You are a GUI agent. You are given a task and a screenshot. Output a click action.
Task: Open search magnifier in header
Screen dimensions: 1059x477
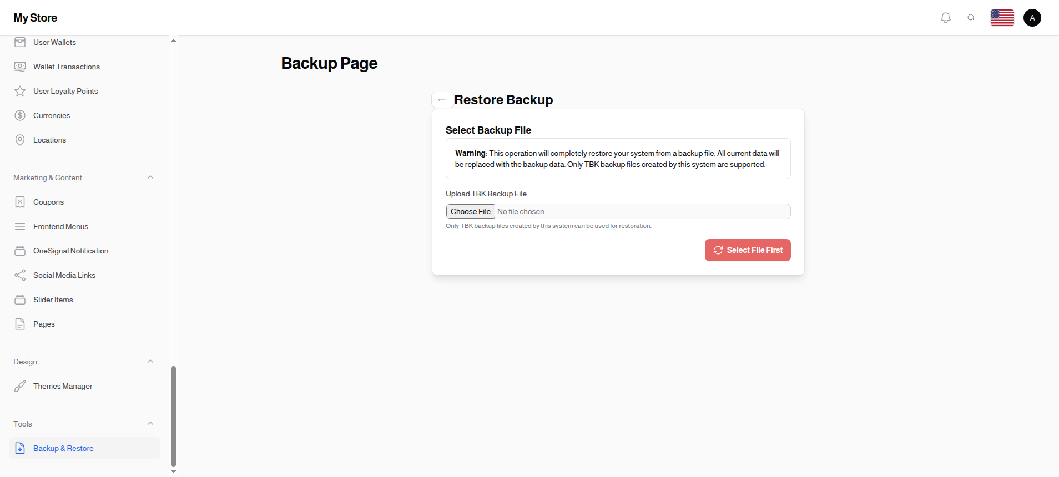click(971, 18)
